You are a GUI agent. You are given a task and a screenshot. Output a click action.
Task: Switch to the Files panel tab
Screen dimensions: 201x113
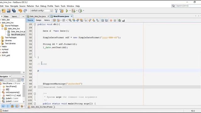(6, 17)
